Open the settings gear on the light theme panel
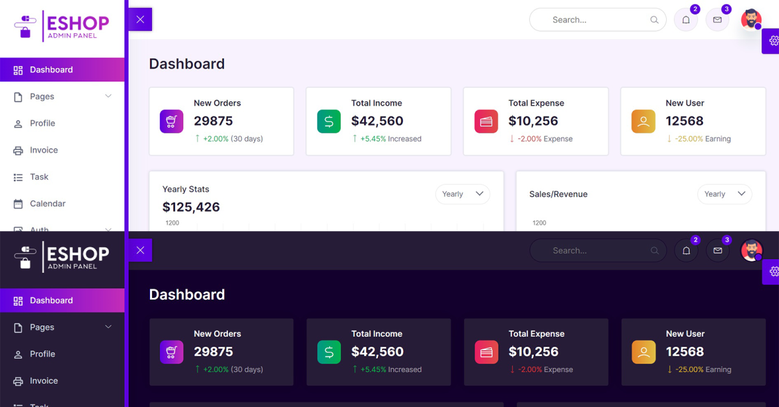Screen dimensions: 779x407 773,41
